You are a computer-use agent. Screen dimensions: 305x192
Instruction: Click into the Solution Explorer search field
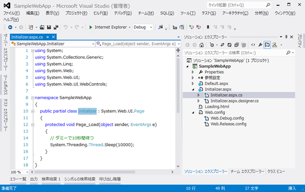click(234, 53)
